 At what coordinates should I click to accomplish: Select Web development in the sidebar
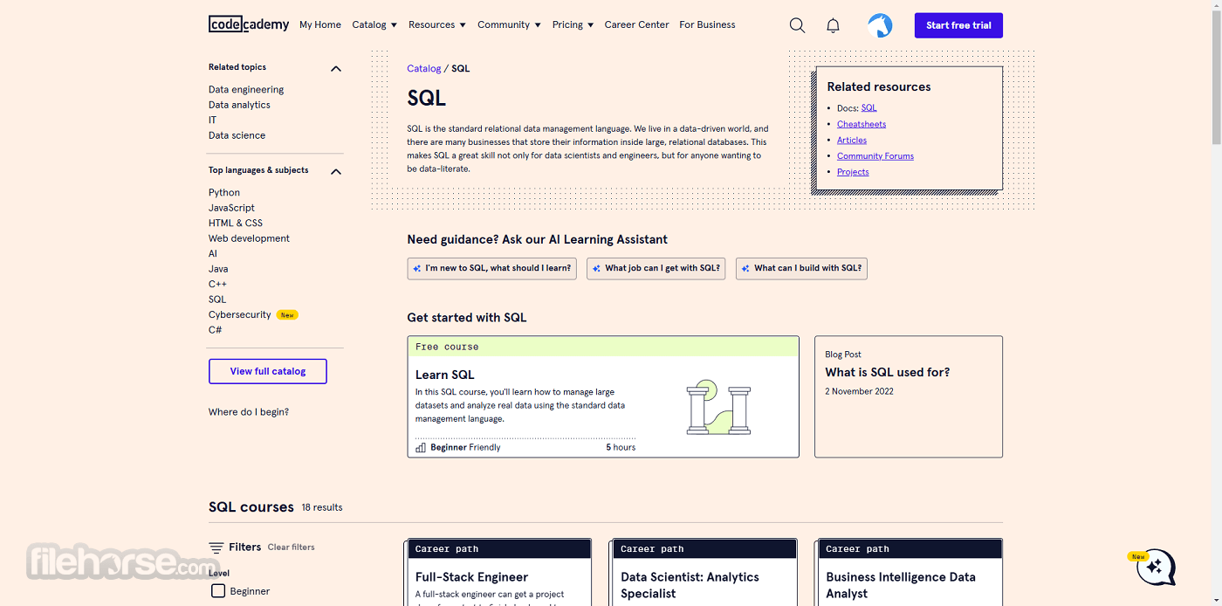(249, 238)
